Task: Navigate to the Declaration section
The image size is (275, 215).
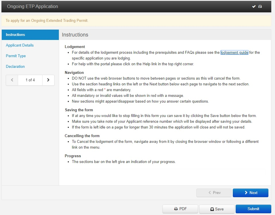Action: click(x=15, y=67)
